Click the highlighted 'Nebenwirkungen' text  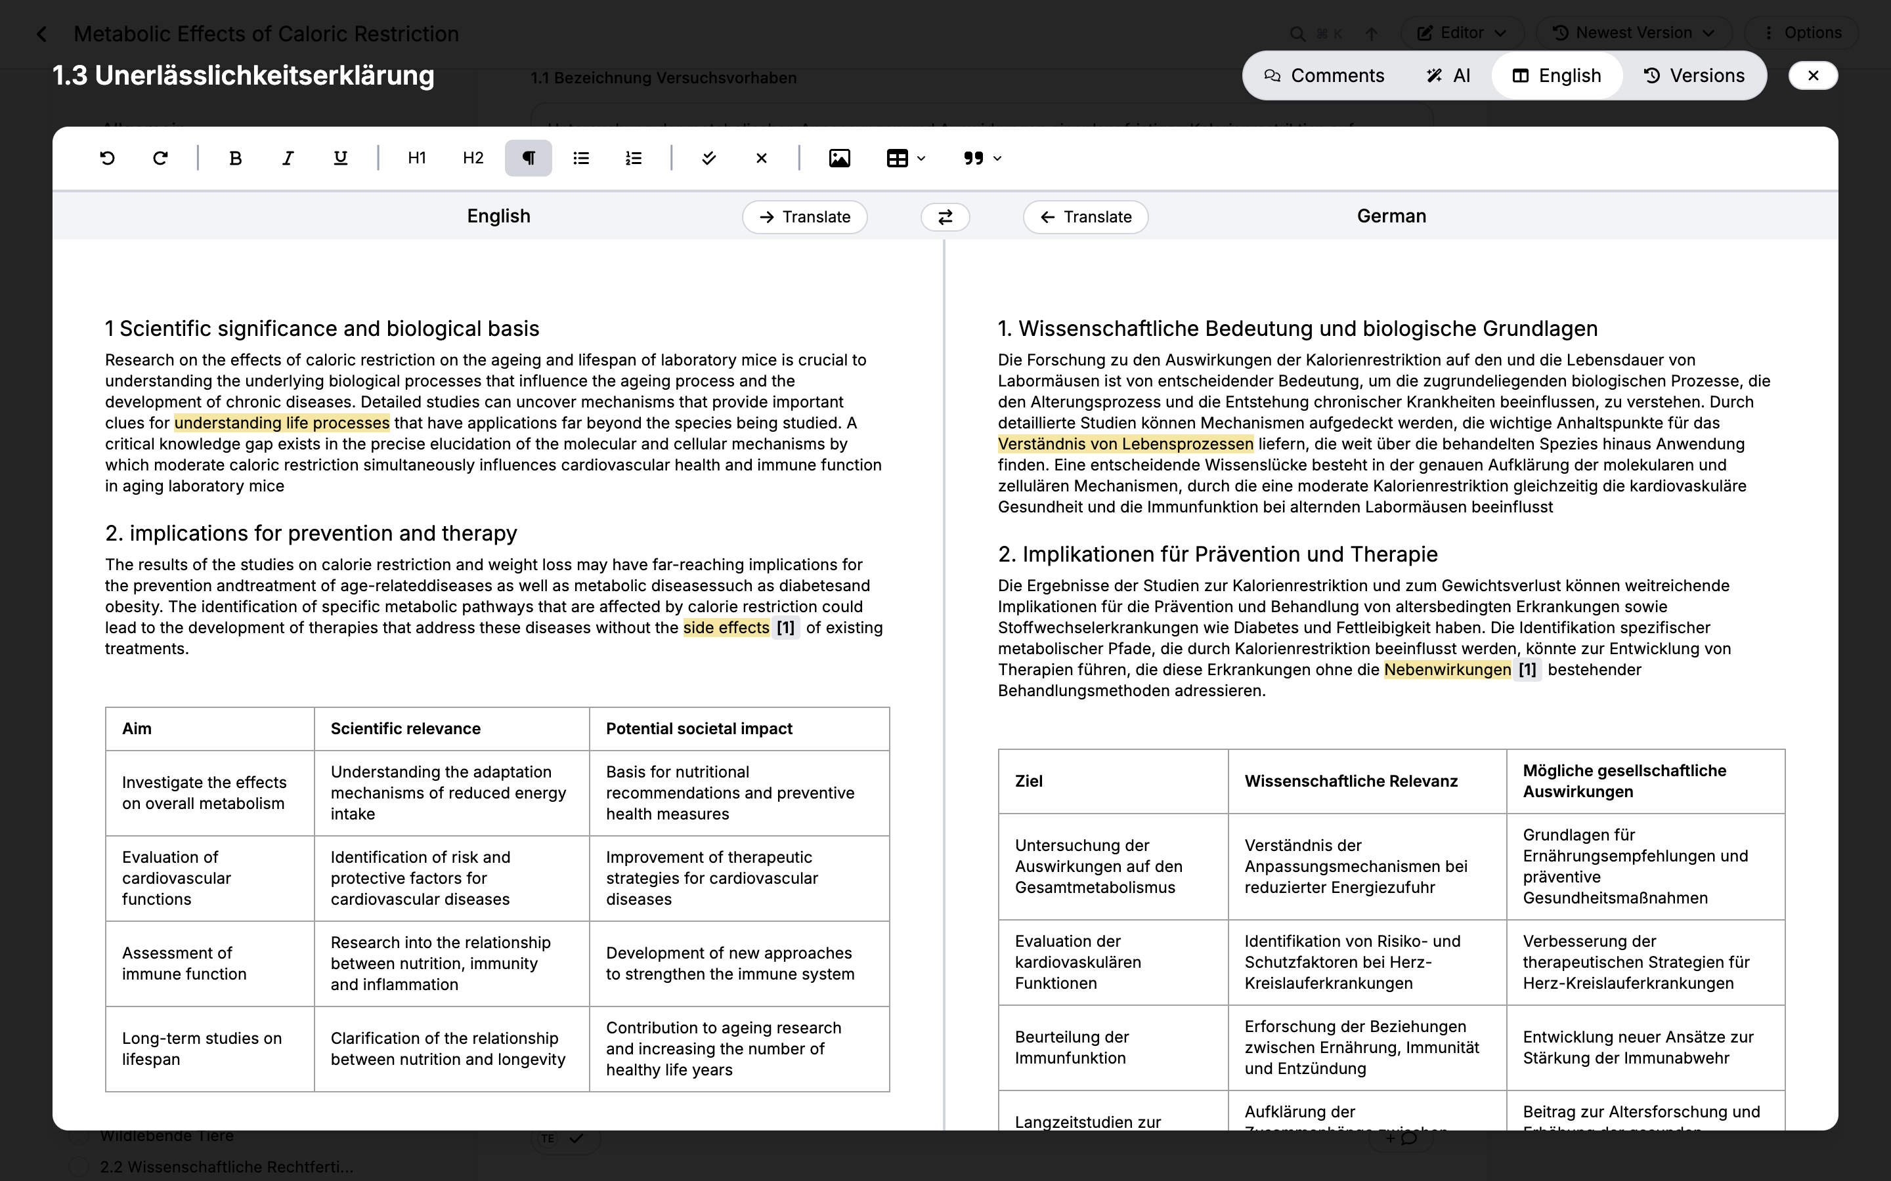point(1448,670)
